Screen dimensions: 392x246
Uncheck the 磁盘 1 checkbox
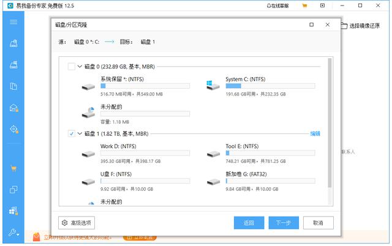pyautogui.click(x=72, y=133)
